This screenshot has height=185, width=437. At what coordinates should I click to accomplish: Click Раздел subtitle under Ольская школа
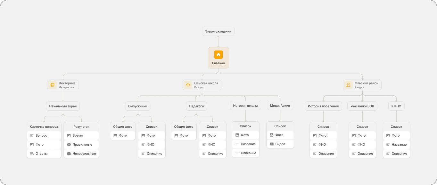(199, 87)
